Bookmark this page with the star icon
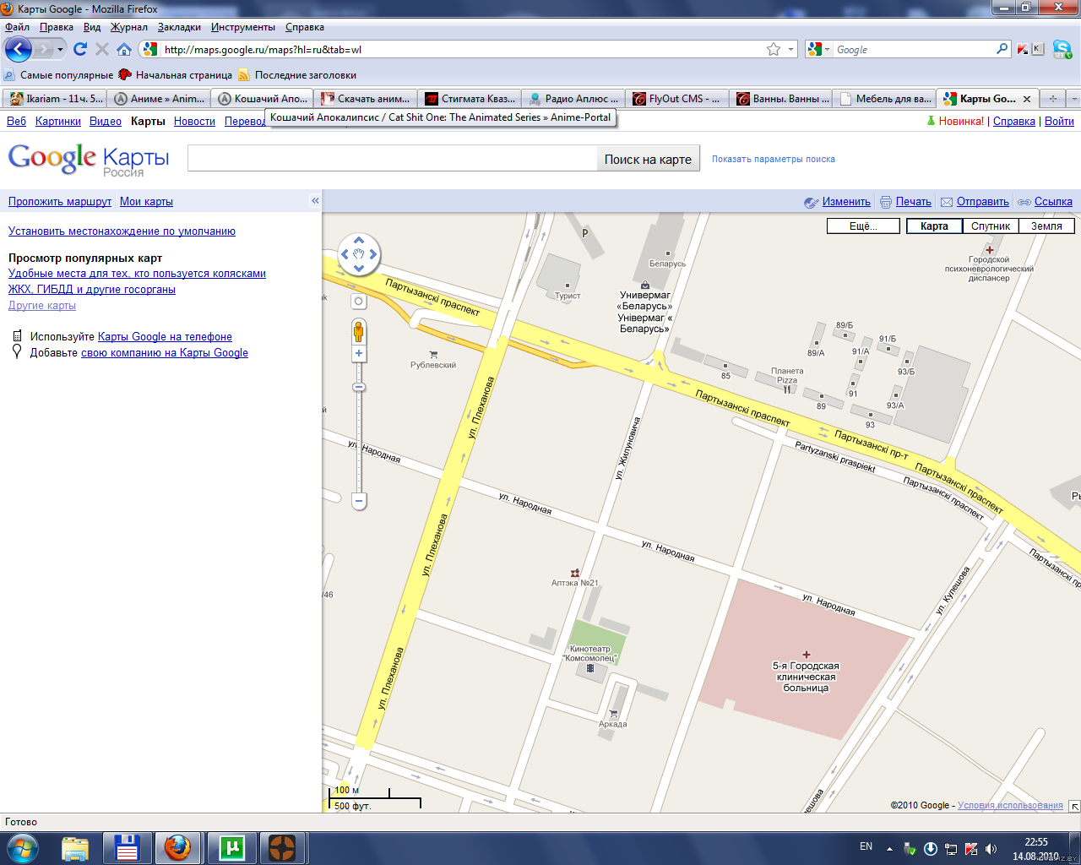The height and width of the screenshot is (865, 1081). pos(774,49)
